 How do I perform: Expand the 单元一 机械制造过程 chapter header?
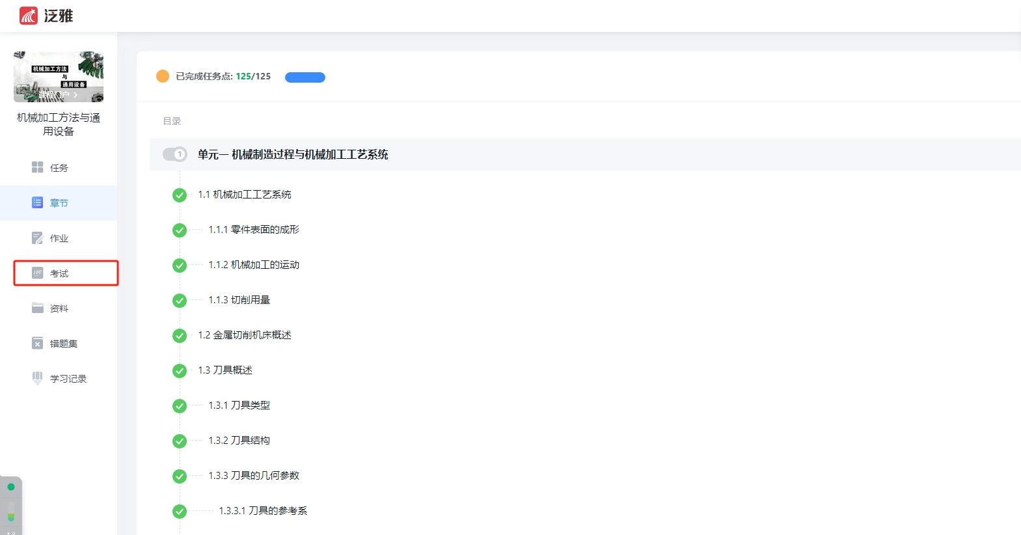coord(293,154)
